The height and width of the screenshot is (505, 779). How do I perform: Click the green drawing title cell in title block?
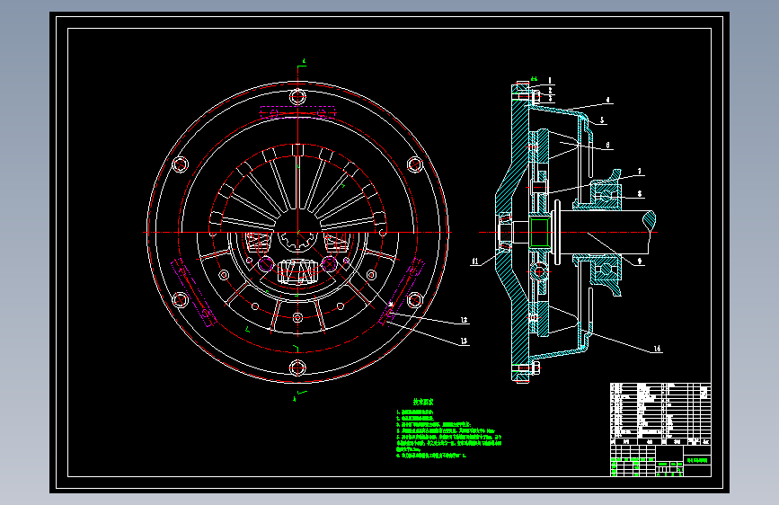coord(697,461)
